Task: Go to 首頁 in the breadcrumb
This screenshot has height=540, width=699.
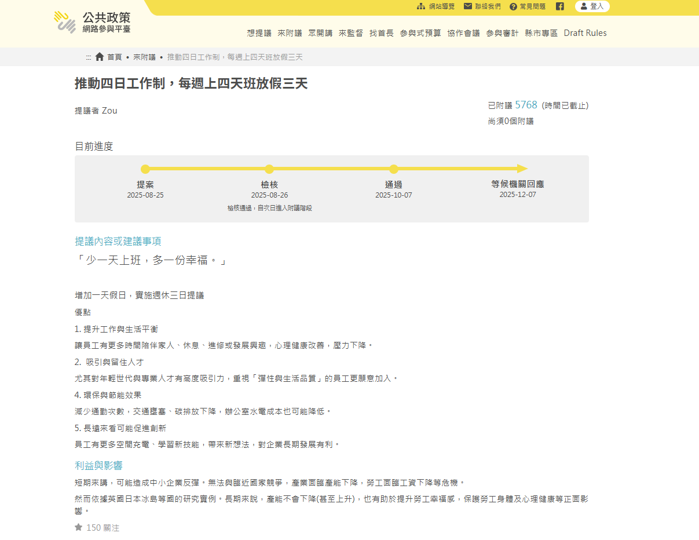Action: point(115,57)
